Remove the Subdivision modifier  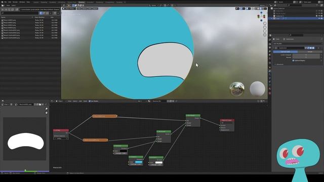pyautogui.click(x=318, y=48)
